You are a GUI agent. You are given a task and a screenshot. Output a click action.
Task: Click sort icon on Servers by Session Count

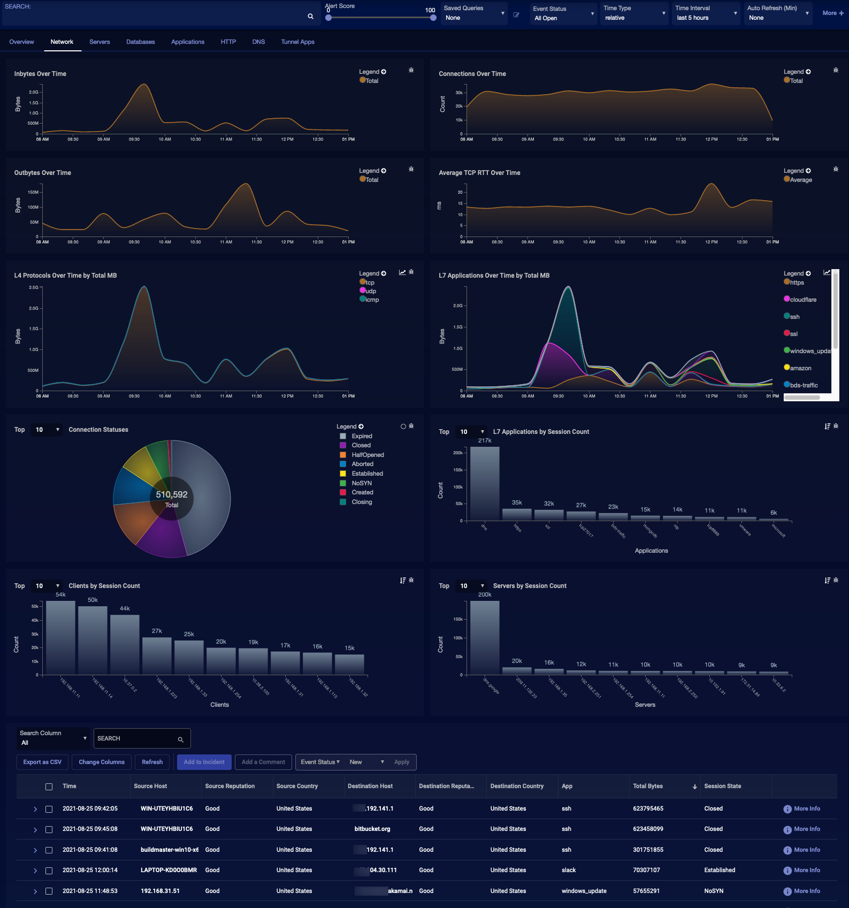coord(828,581)
